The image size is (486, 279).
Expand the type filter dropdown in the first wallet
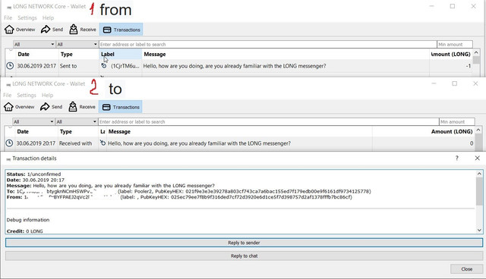(77, 44)
